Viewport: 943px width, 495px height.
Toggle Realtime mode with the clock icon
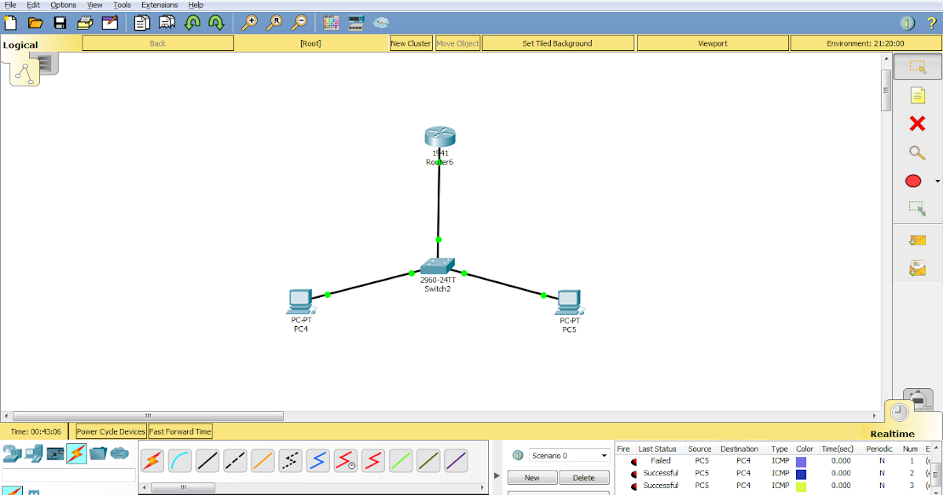(898, 412)
